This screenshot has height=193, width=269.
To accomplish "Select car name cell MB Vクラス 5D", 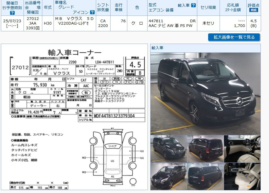I will [x=75, y=23].
